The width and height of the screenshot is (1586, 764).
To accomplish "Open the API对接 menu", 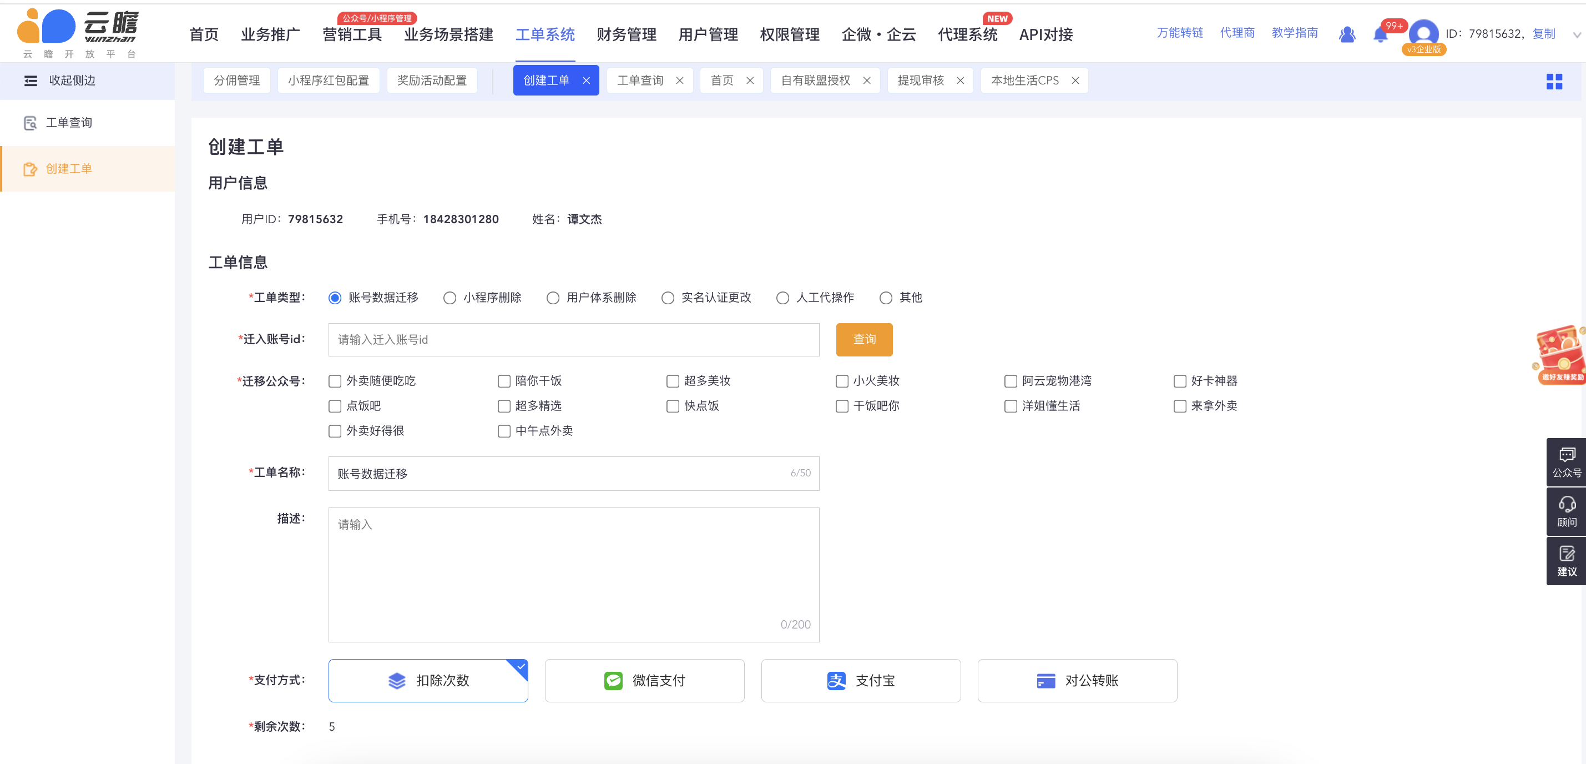I will coord(1046,35).
